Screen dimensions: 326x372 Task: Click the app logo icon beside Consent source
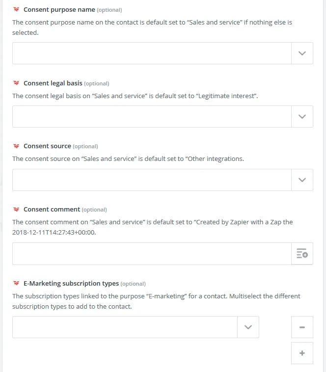[x=16, y=146]
